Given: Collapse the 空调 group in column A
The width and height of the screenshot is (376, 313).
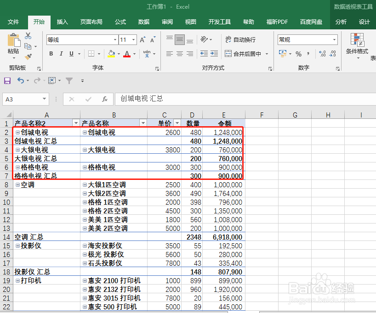Looking at the screenshot, I should (x=18, y=184).
